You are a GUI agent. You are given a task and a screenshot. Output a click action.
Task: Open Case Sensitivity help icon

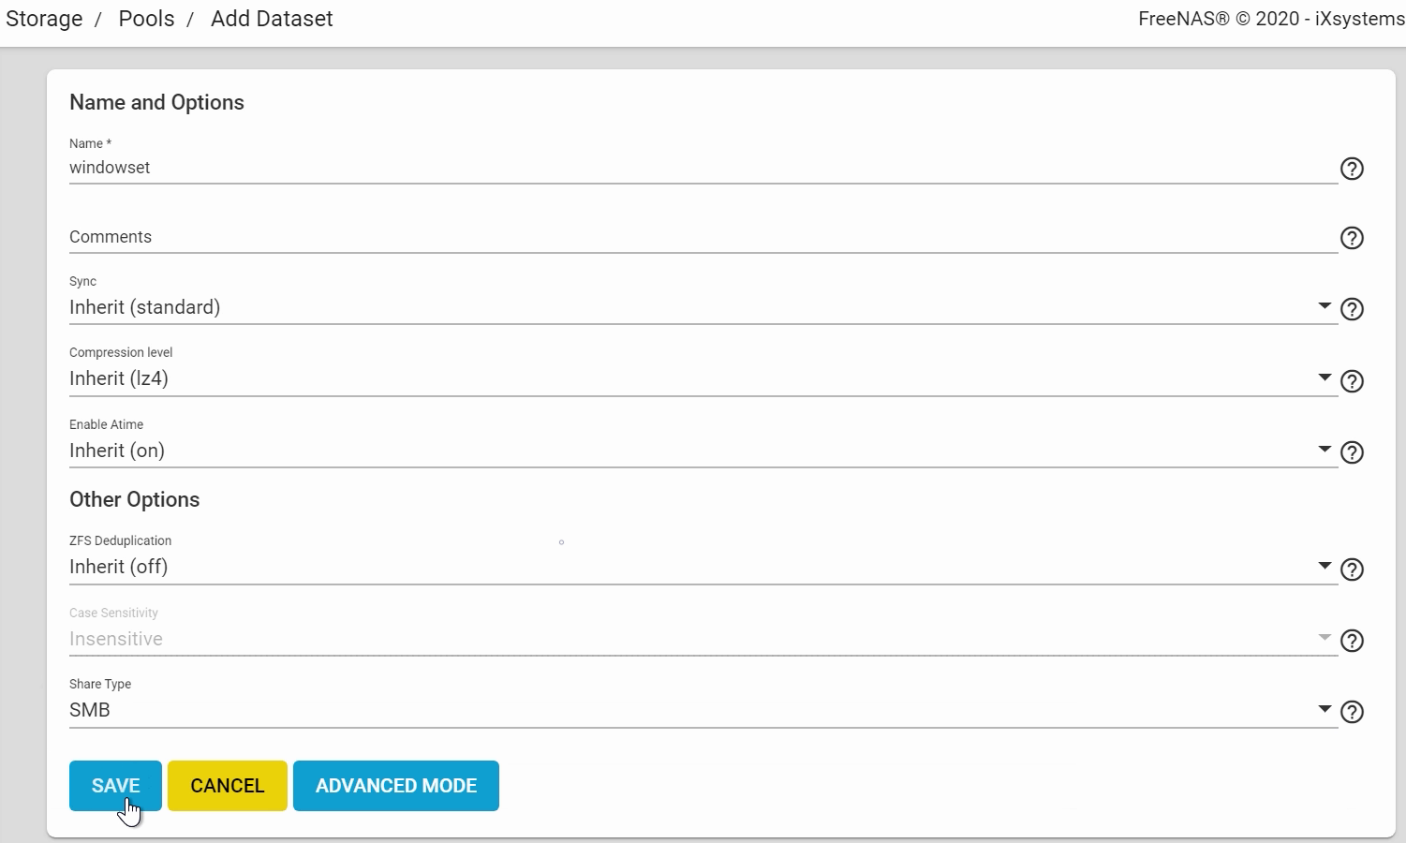(x=1352, y=641)
